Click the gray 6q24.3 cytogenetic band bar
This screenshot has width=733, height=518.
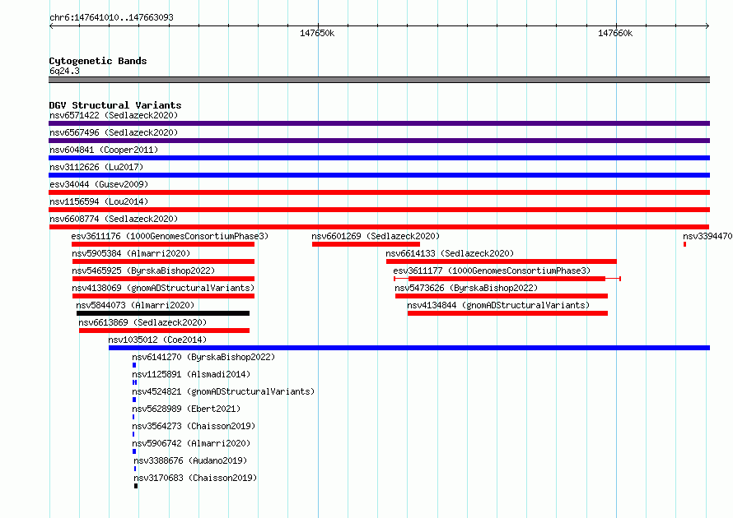pos(379,80)
